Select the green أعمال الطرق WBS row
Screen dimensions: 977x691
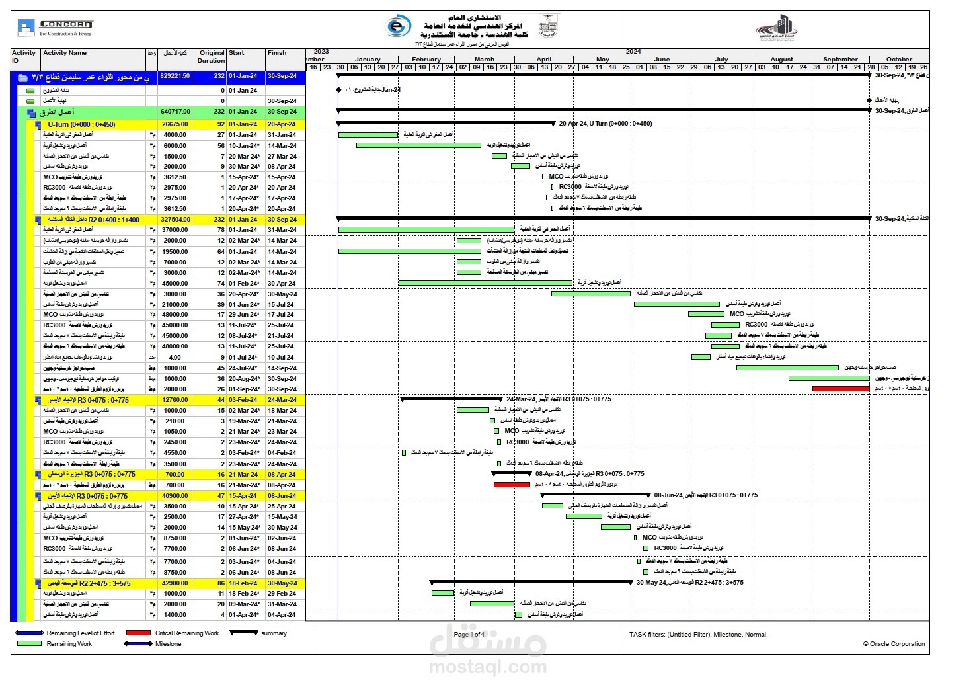coord(166,112)
